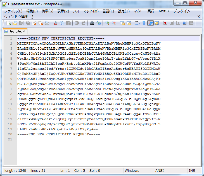Click the Open file folder icon
204x176 pixels.
[x=15, y=23]
